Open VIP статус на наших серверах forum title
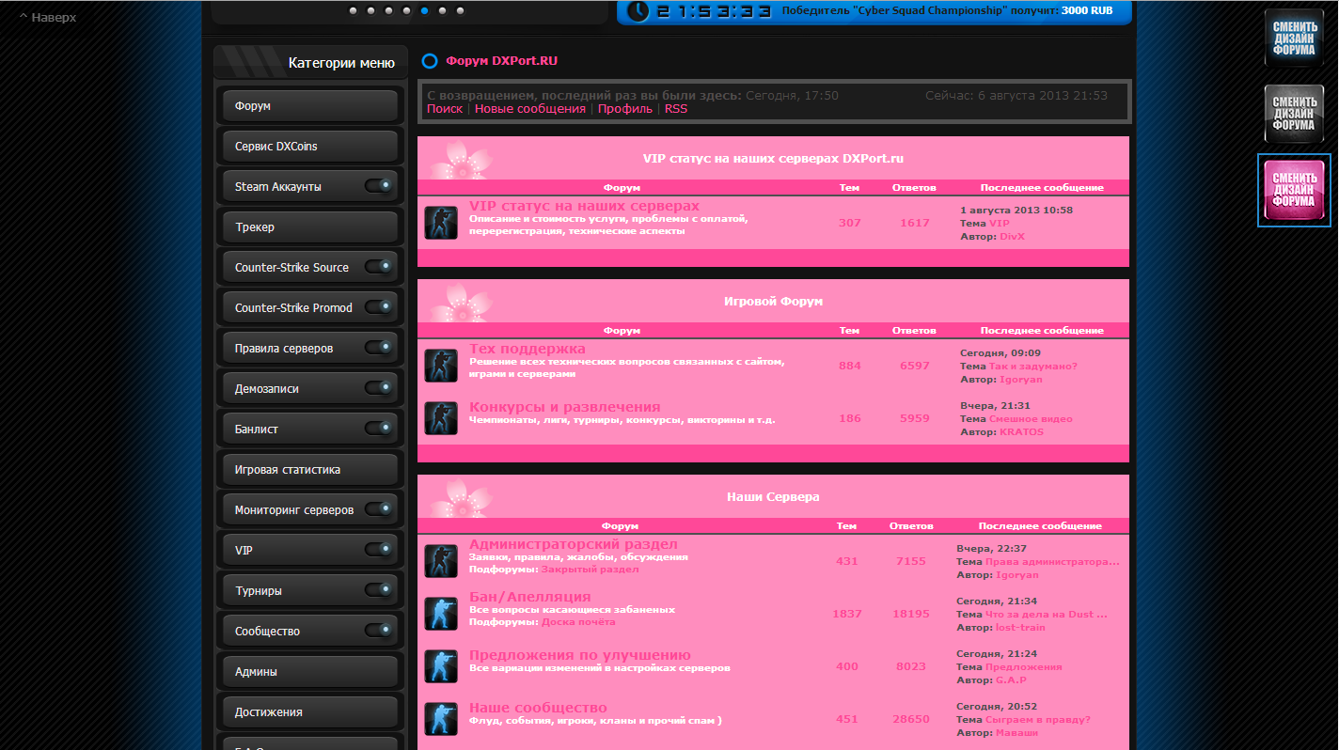The height and width of the screenshot is (750, 1339). (x=585, y=206)
